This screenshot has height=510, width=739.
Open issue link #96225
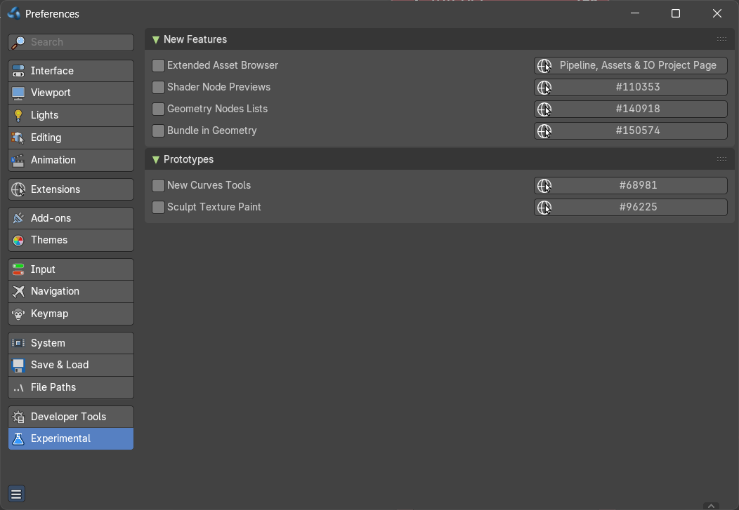tap(631, 207)
